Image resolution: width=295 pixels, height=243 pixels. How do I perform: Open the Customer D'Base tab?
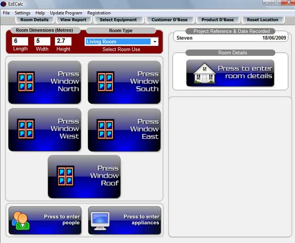(169, 20)
